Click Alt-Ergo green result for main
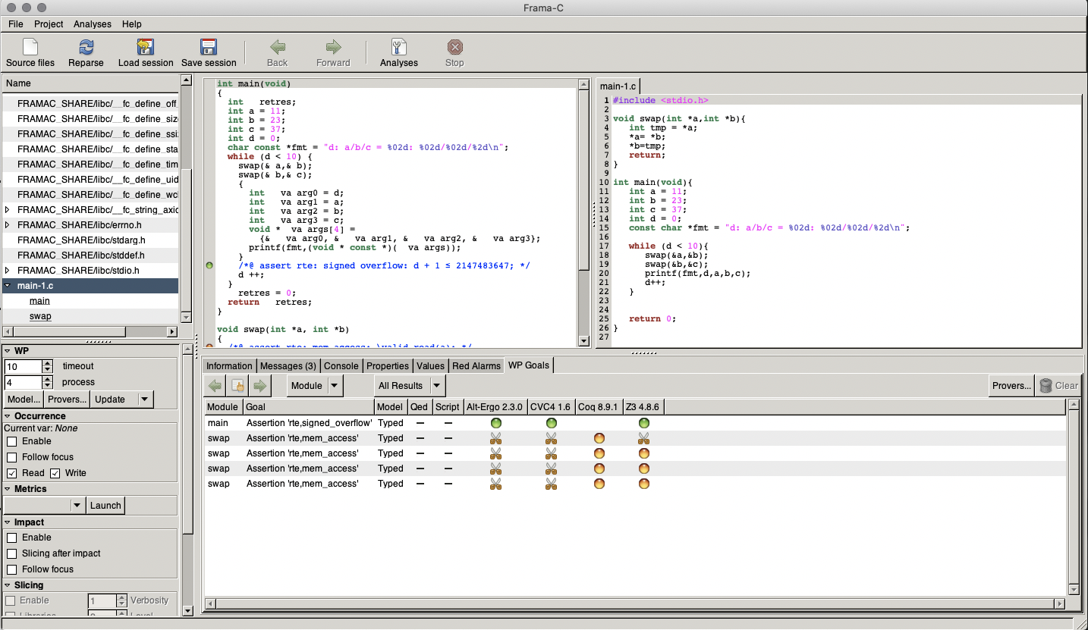Screen dimensions: 1088x630 tap(496, 423)
